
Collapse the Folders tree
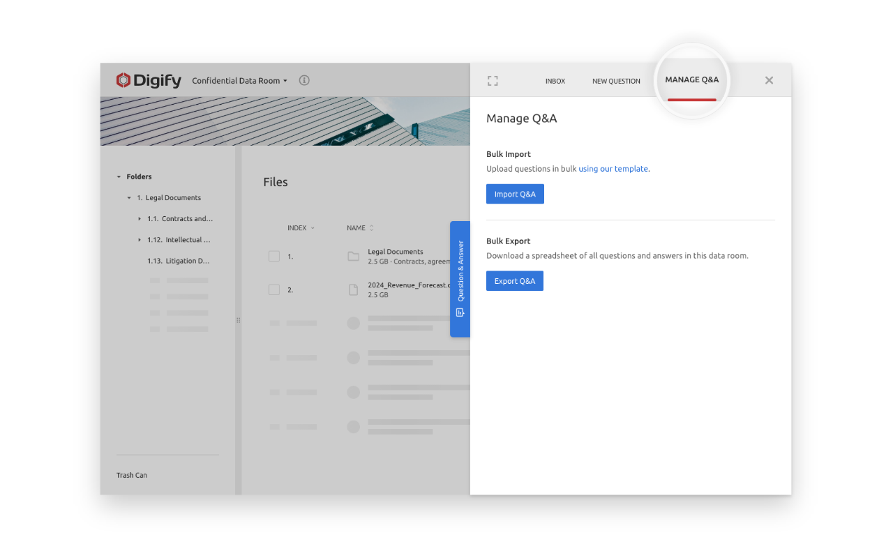tap(119, 177)
